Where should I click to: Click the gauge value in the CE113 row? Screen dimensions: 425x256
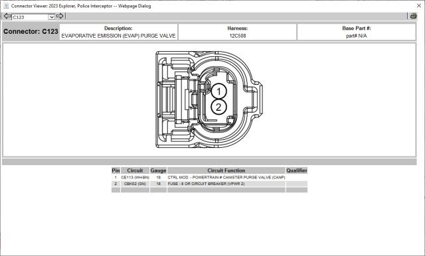tap(158, 178)
